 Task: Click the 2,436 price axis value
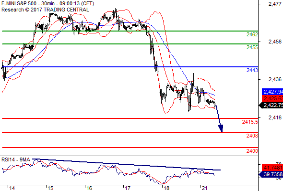click(x=275, y=79)
